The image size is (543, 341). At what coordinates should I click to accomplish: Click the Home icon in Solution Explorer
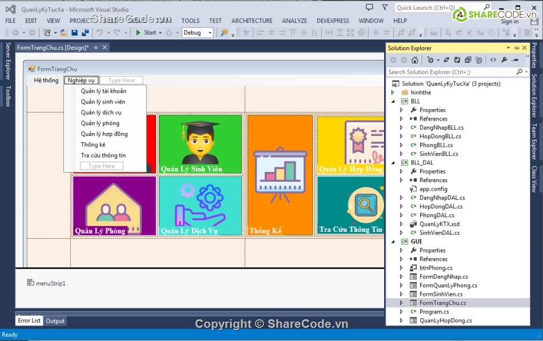pyautogui.click(x=414, y=60)
